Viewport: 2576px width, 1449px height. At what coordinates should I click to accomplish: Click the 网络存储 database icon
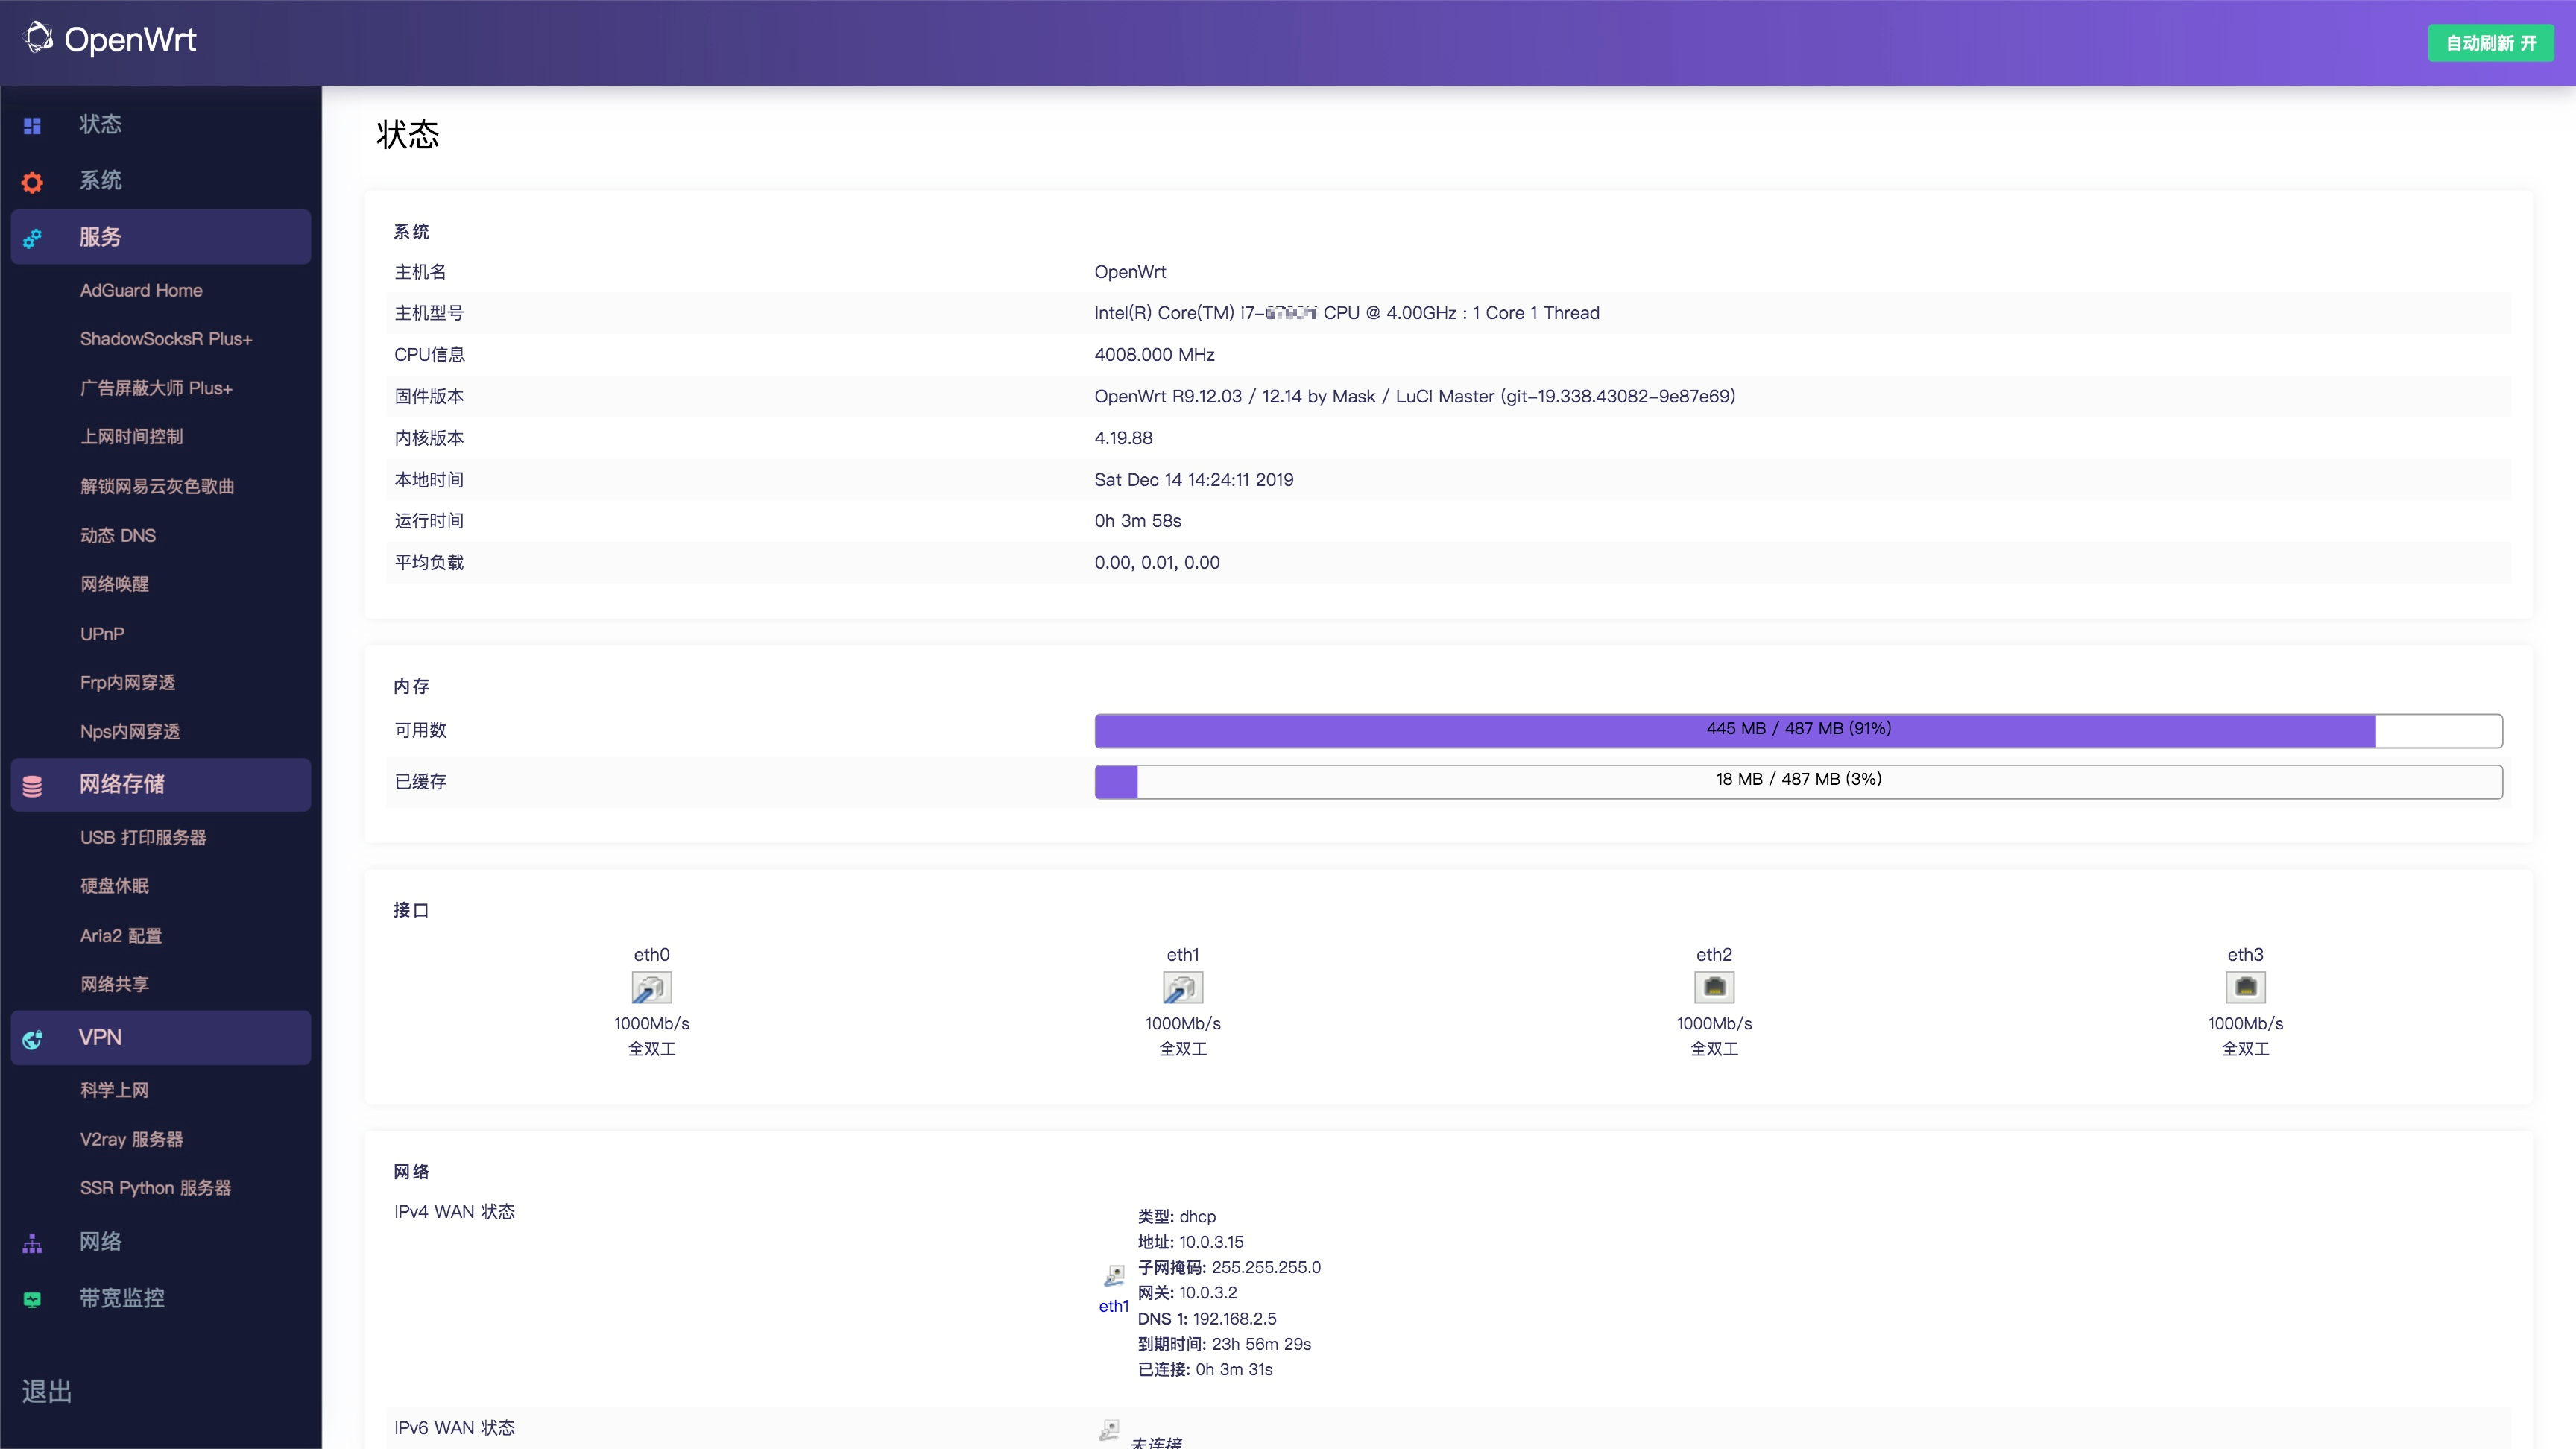pos(32,786)
